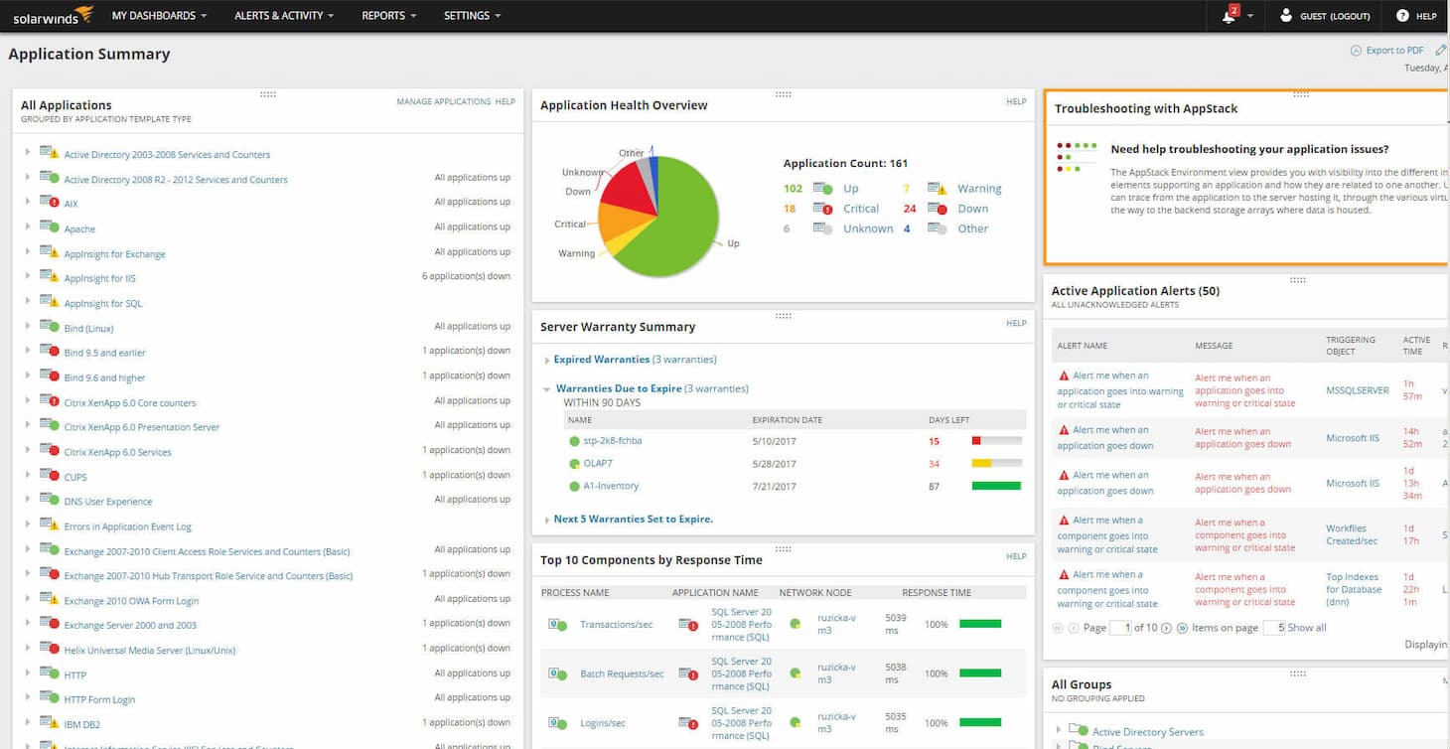Expand the Expired Warranties section
The width and height of the screenshot is (1450, 749).
546,360
